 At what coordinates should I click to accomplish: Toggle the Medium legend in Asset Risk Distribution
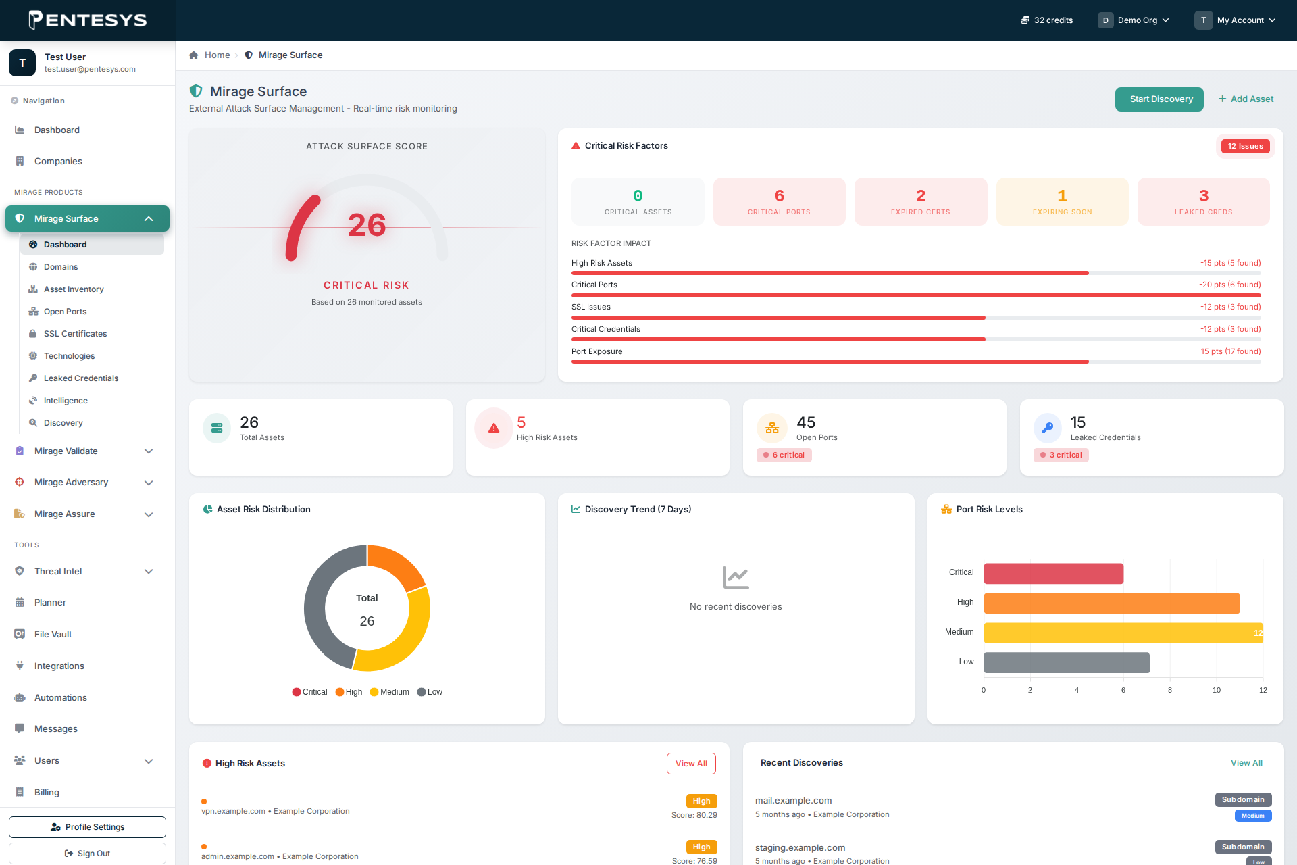point(390,692)
